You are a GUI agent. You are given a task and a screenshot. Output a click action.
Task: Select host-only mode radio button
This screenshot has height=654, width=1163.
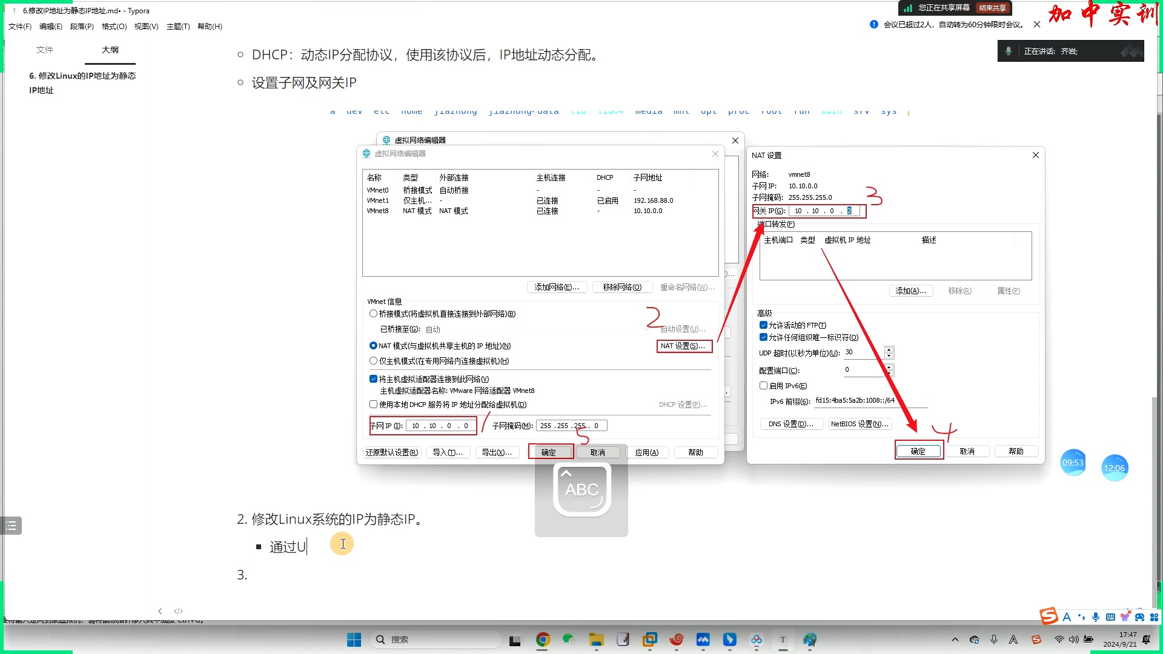point(373,361)
